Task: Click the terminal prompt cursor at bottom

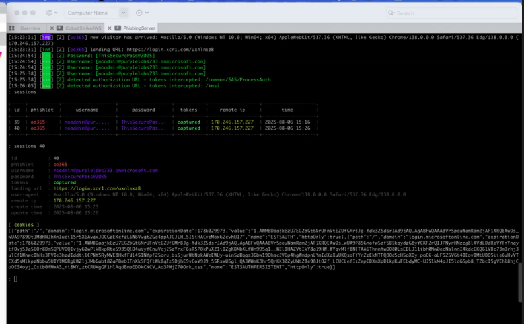Action: pyautogui.click(x=15, y=279)
